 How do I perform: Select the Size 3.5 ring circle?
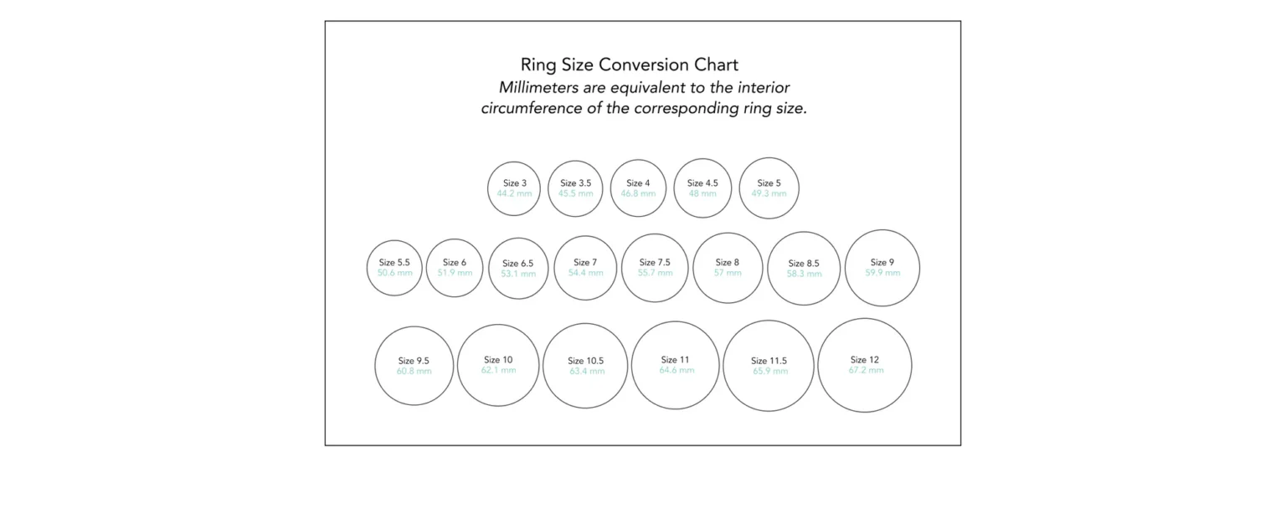pyautogui.click(x=575, y=188)
